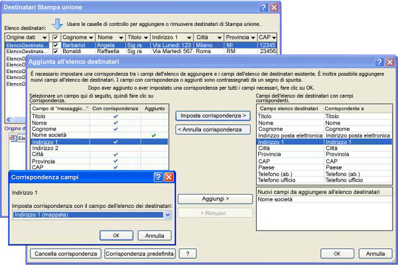Click the Roma city cell
Viewport: 398px width, 265px height.
click(209, 51)
